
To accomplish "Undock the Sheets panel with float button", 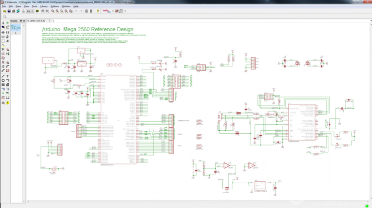I will [21, 21].
